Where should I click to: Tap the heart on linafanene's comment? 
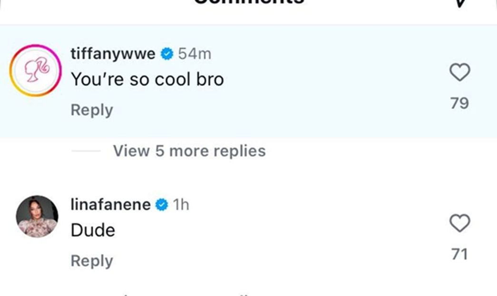pos(459,223)
